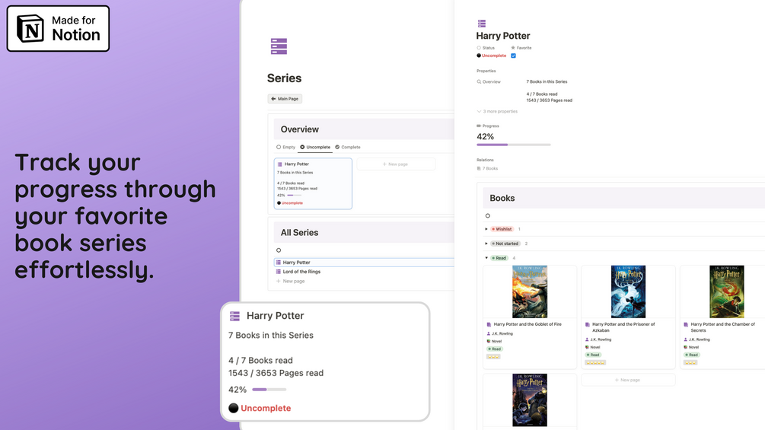The width and height of the screenshot is (765, 430).
Task: Click the circle view icon under Books heading
Action: pos(487,215)
